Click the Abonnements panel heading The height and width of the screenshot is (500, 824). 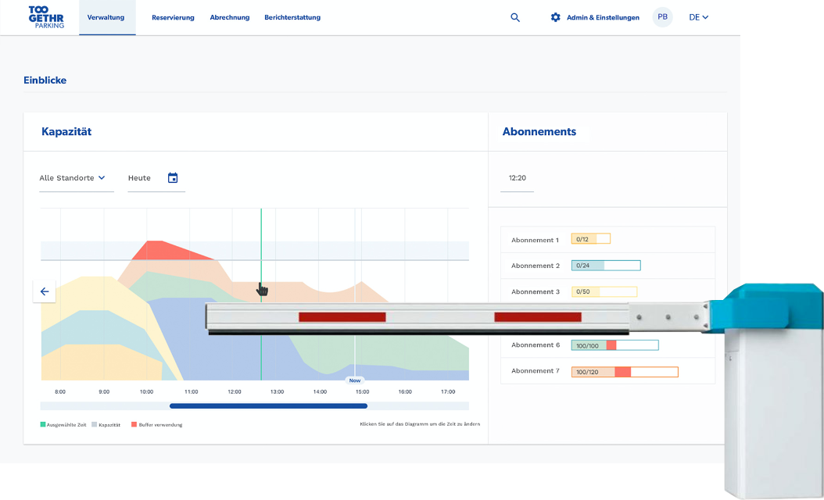click(539, 132)
